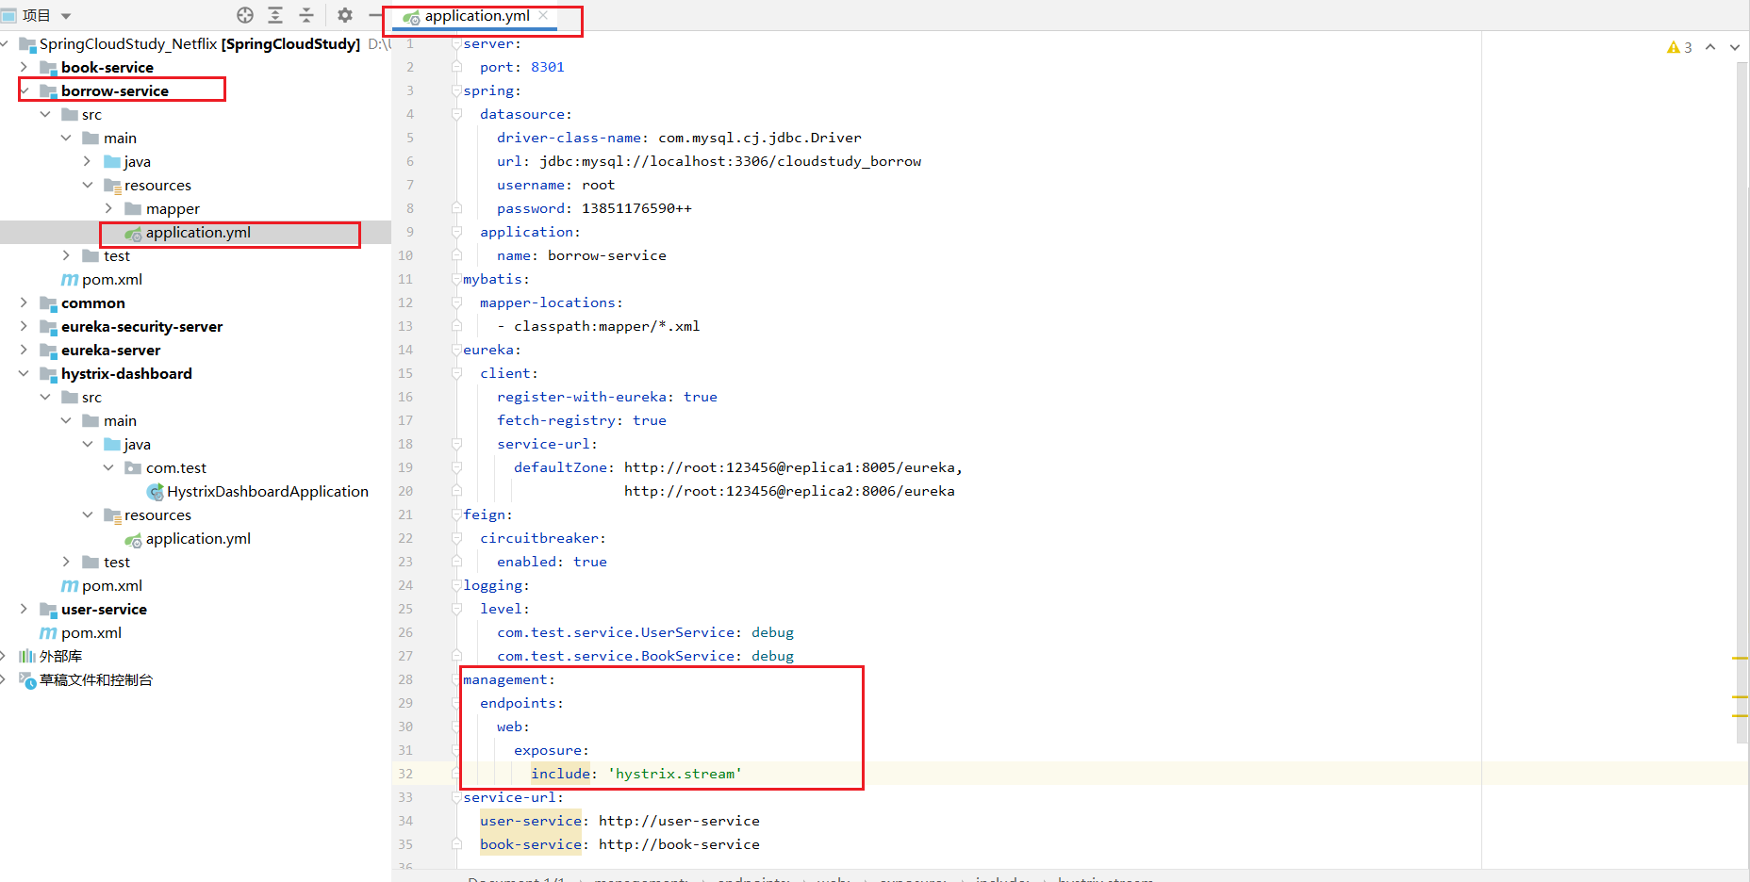Fold the service-url block at line 33
This screenshot has width=1750, height=882.
coord(456,797)
